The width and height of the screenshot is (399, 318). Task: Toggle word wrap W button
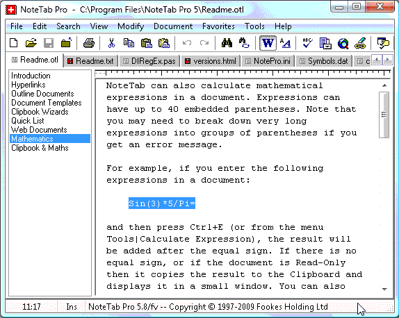[x=268, y=43]
